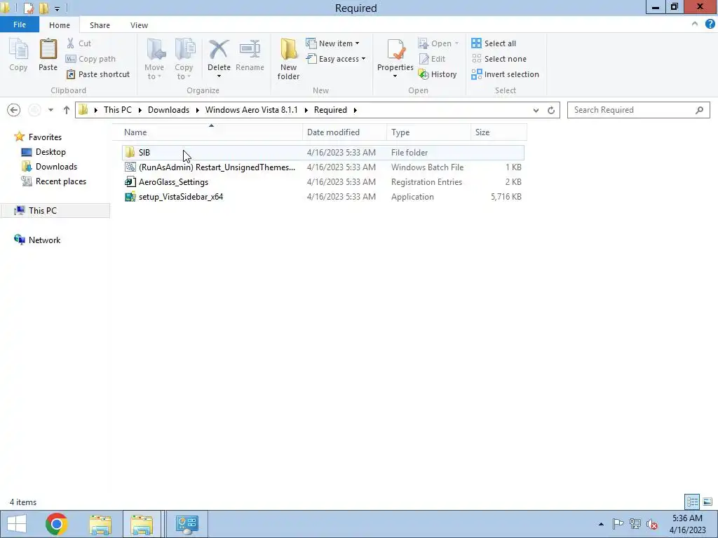The image size is (718, 538).
Task: Sort by the Type column header
Action: (x=428, y=132)
